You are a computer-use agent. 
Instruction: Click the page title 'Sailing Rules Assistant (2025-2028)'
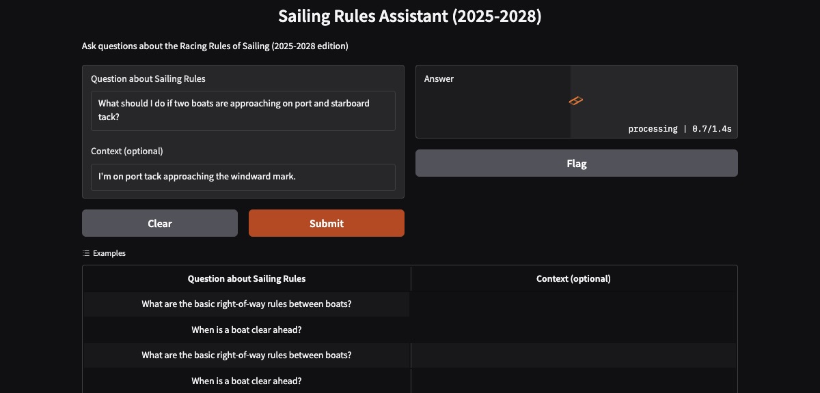tap(410, 15)
